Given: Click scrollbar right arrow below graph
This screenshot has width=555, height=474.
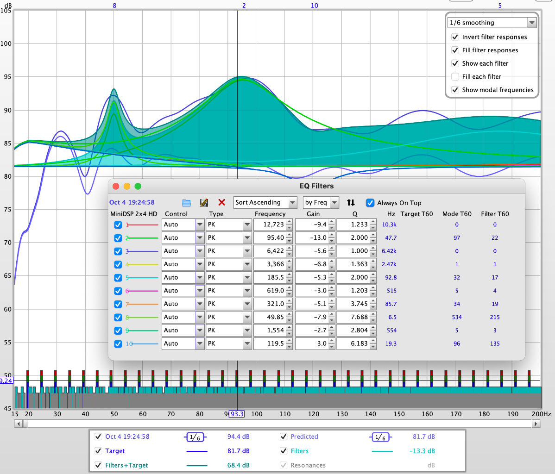Looking at the screenshot, I should click(x=536, y=424).
